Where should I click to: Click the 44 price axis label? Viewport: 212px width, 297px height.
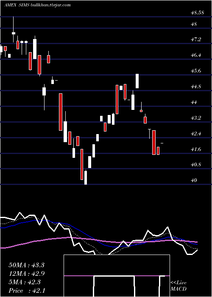(x=194, y=102)
